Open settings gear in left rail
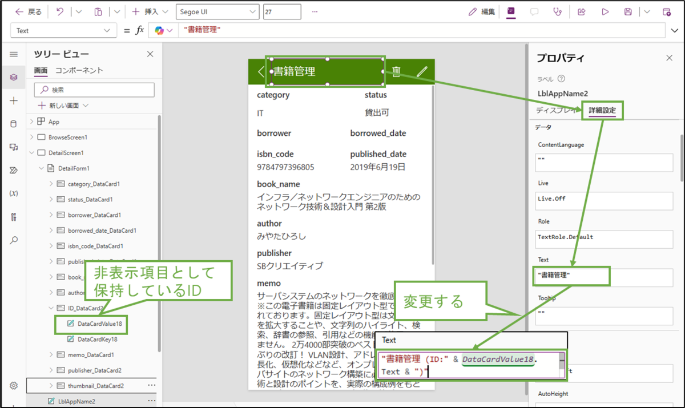 pyautogui.click(x=14, y=386)
